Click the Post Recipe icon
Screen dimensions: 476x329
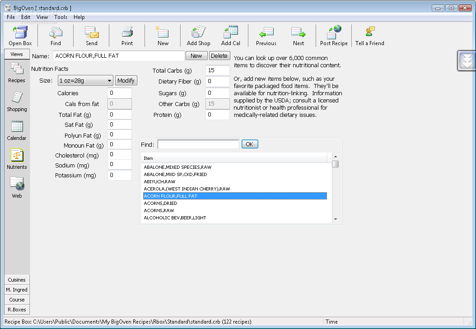334,36
